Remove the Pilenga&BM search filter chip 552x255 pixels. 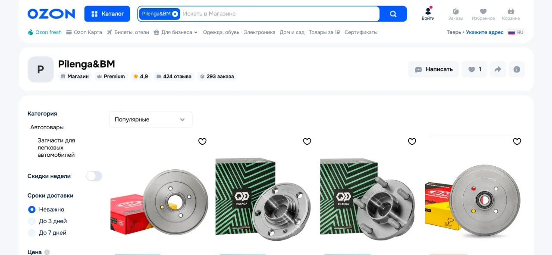click(175, 14)
